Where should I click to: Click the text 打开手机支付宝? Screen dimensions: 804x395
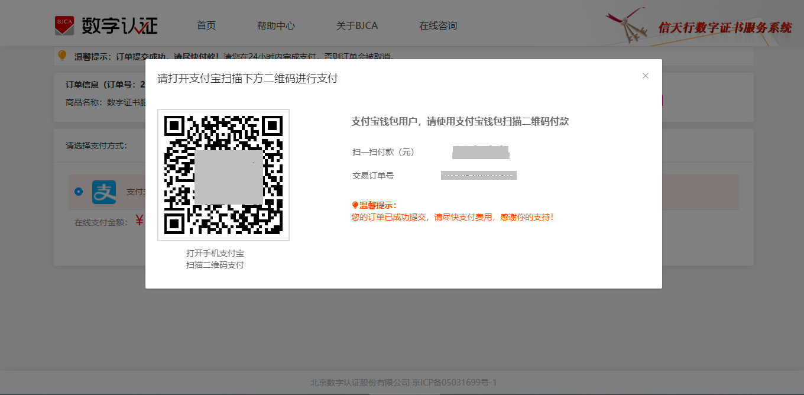[215, 253]
